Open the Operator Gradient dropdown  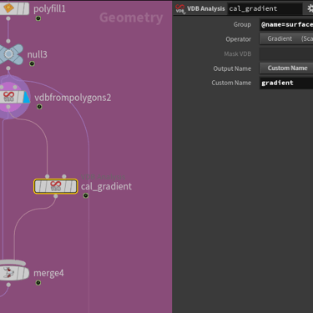tap(286, 38)
